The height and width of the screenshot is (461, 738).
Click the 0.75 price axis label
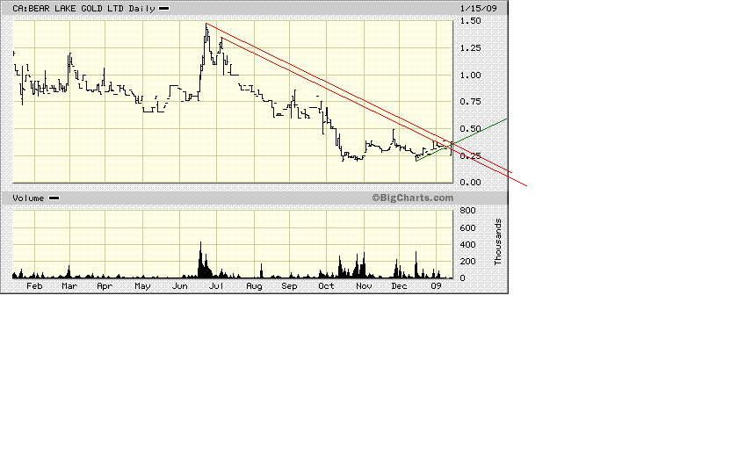click(x=471, y=102)
